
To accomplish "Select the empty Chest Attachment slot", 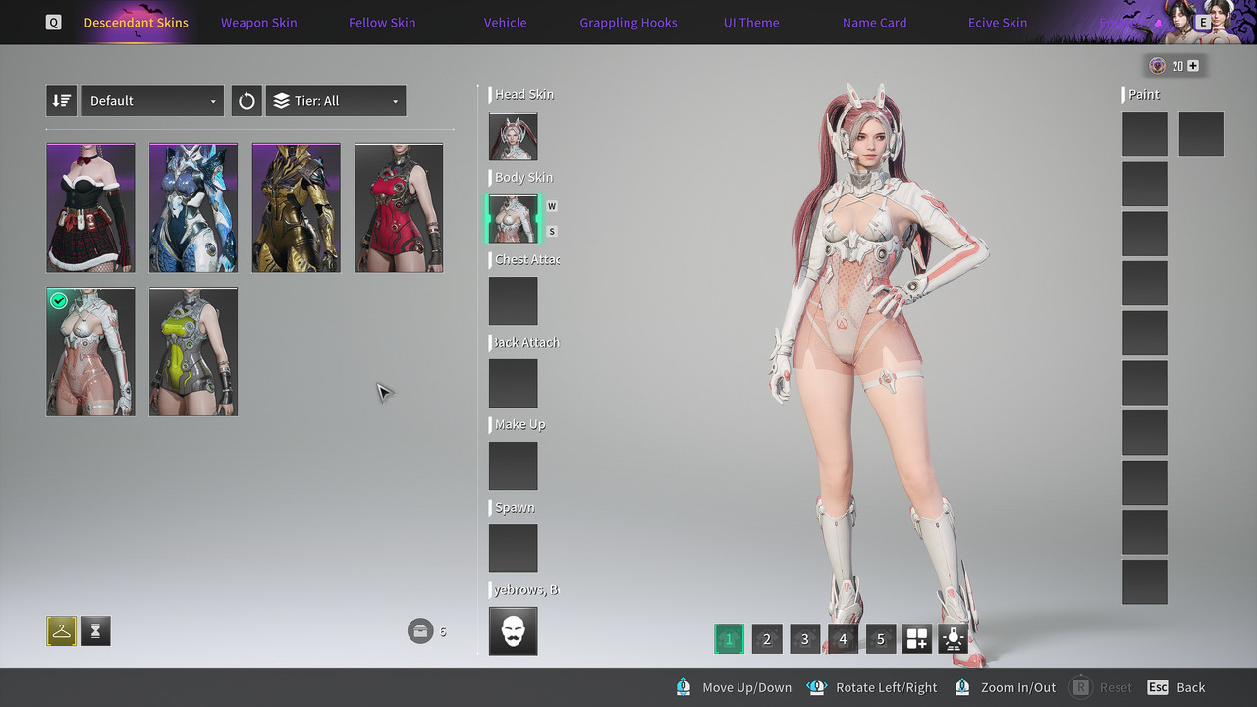I will (514, 301).
